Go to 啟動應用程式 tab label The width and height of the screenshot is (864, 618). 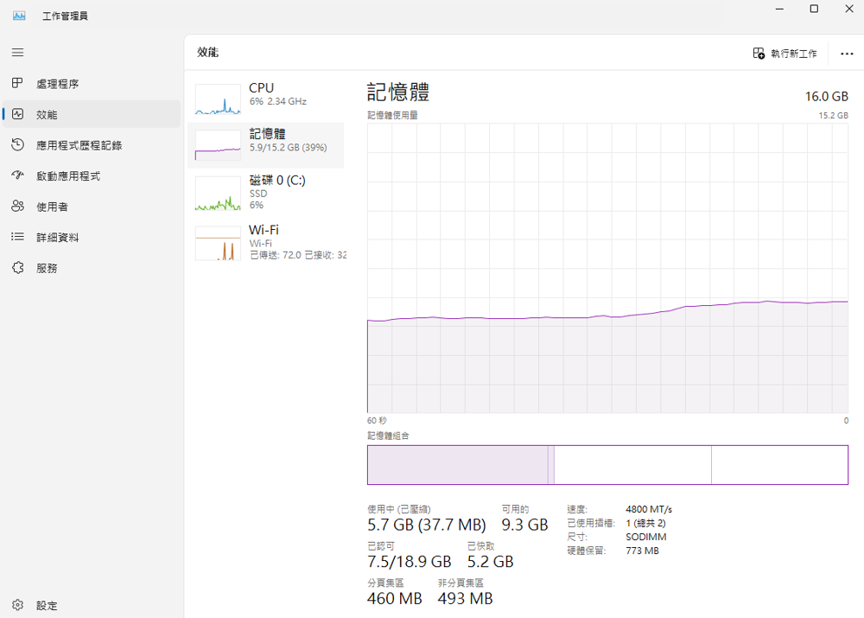[x=68, y=175]
